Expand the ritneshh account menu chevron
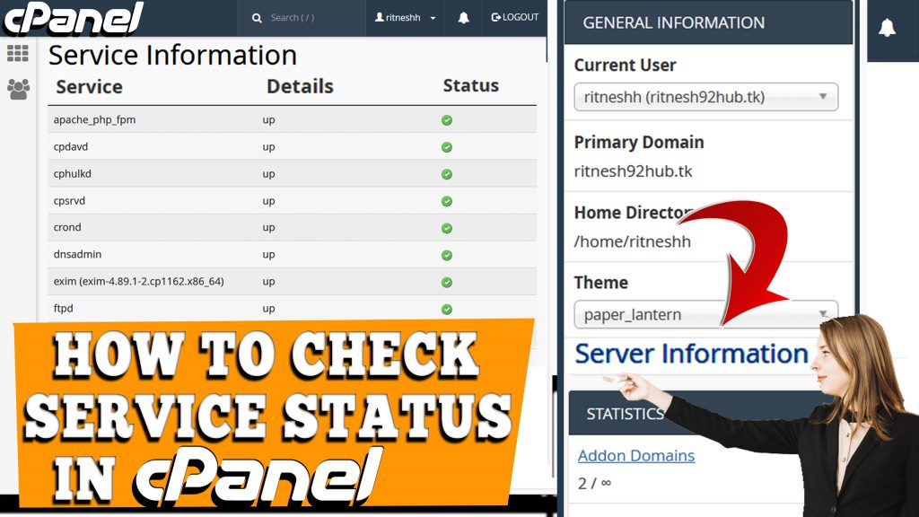Screen dimensions: 919x517 point(432,17)
